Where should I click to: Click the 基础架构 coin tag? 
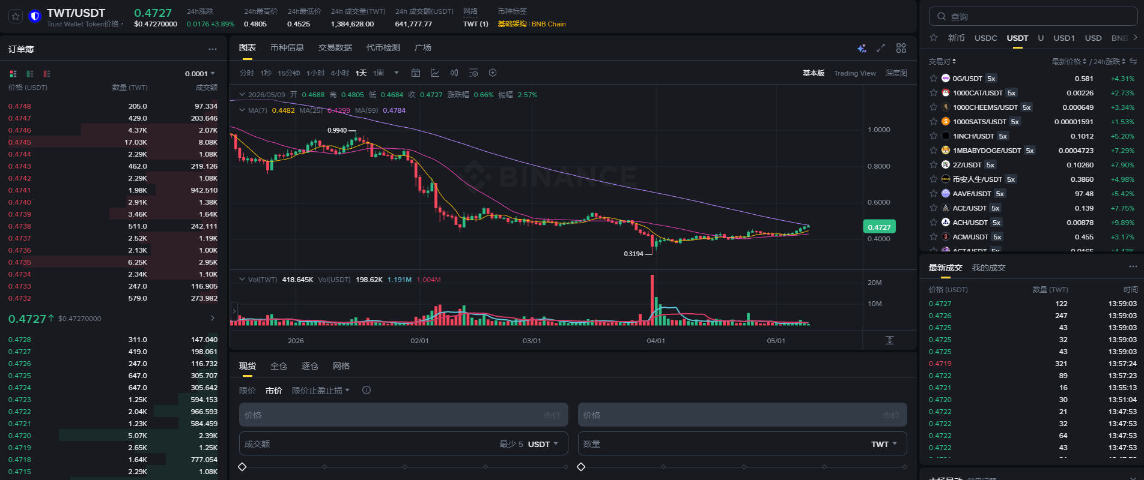[512, 24]
